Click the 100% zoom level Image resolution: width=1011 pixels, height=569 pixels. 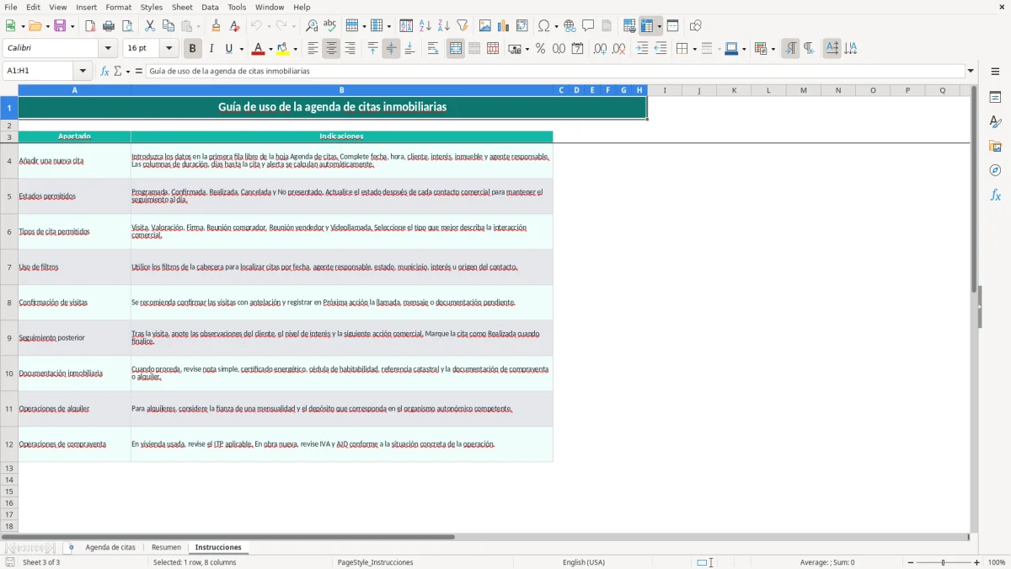click(997, 562)
